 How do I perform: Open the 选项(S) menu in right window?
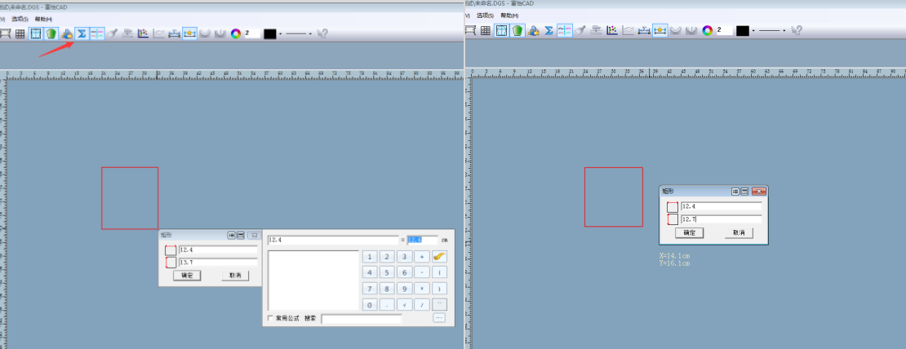(485, 15)
